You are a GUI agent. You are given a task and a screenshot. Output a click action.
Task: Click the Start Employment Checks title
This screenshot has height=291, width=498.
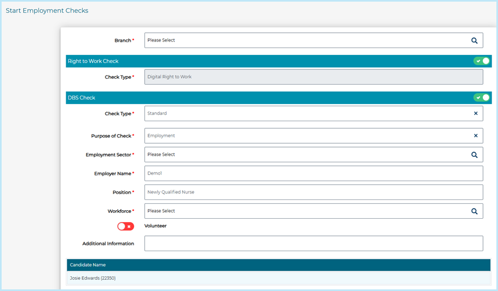point(47,10)
